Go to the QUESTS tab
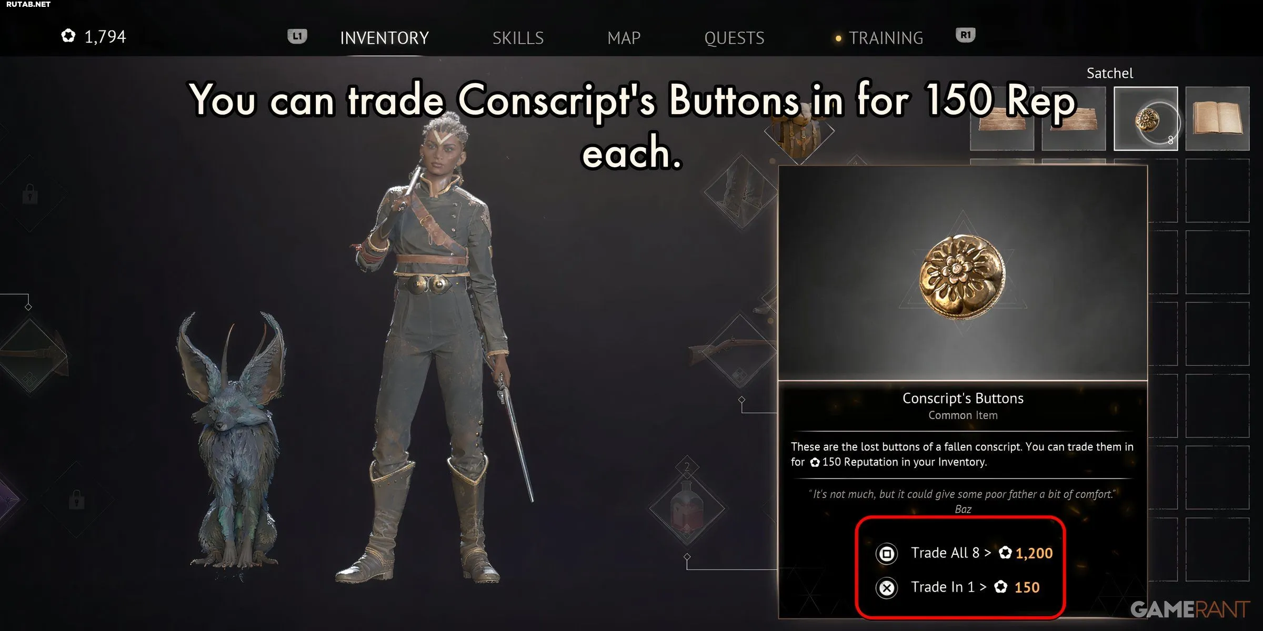 (x=734, y=38)
